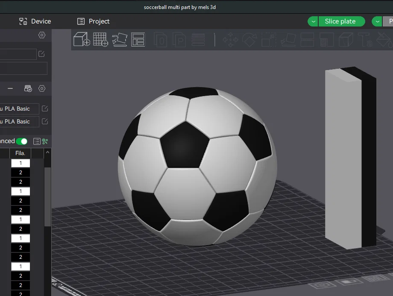The height and width of the screenshot is (296, 393).
Task: Click the Add plate grid icon
Action: click(100, 39)
